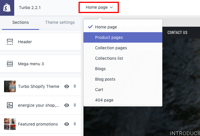Image resolution: width=200 pixels, height=136 pixels.
Task: Select Collections list option
Action: click(109, 58)
